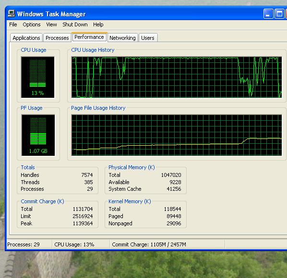Click the Page File Usage History label
The width and height of the screenshot is (287, 278).
(98, 108)
